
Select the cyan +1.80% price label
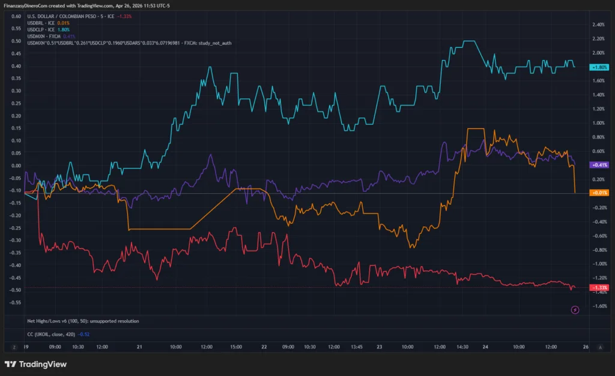(600, 68)
